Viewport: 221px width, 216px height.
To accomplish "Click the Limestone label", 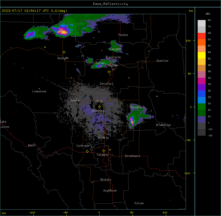I will click(x=39, y=91).
